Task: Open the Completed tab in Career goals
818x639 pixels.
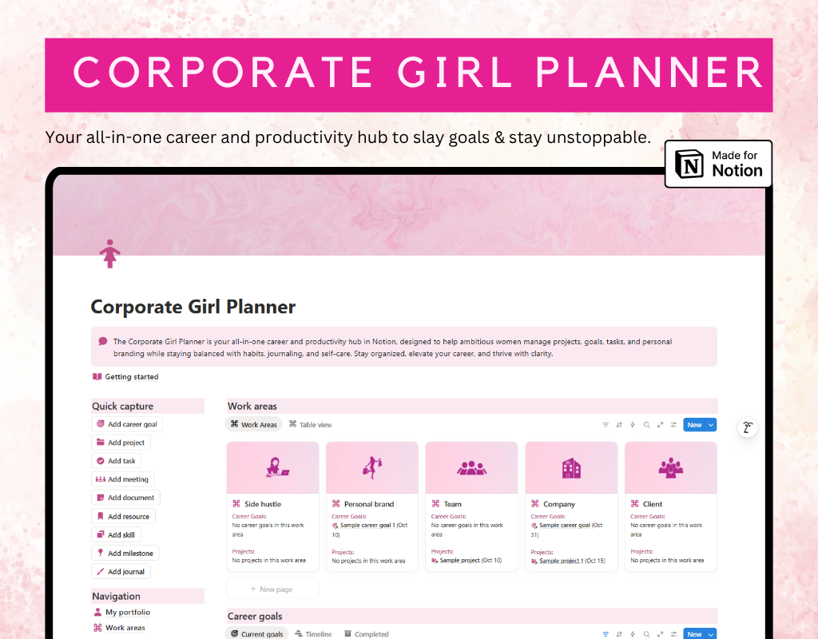Action: tap(366, 634)
